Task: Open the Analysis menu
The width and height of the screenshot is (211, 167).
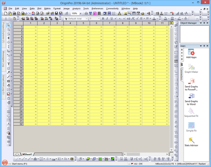Action: [76, 8]
